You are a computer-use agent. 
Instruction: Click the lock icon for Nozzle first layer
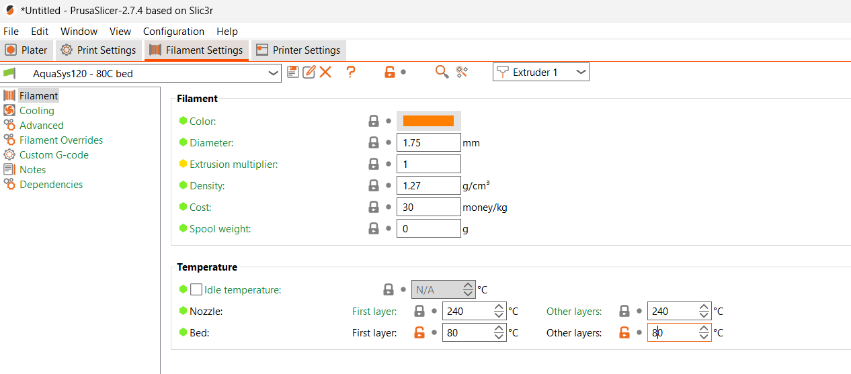(419, 311)
